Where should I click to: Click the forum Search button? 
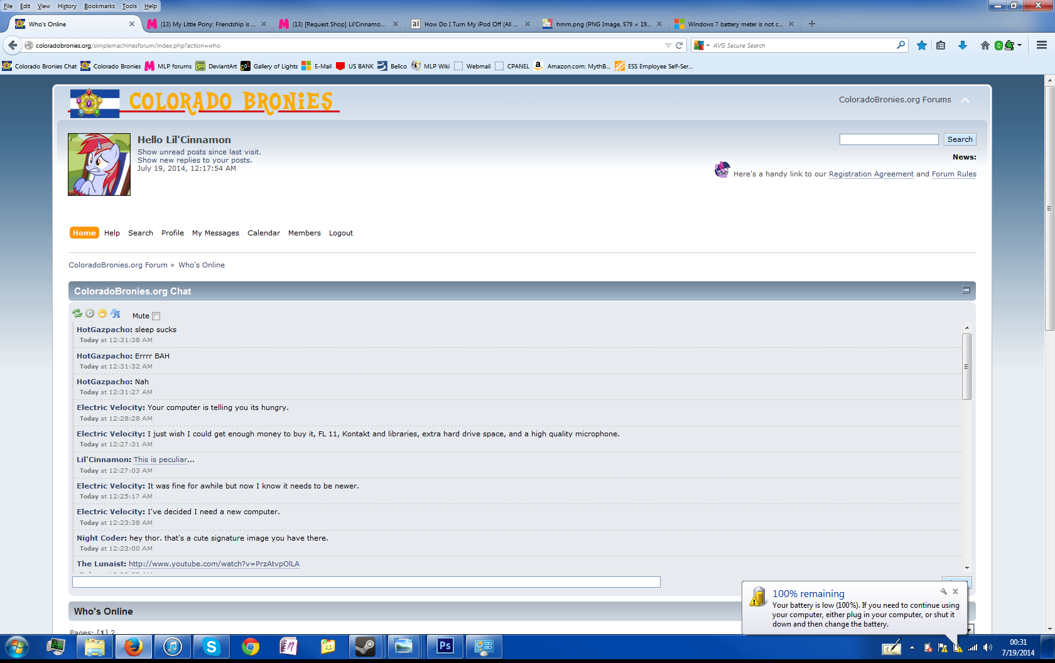point(960,139)
